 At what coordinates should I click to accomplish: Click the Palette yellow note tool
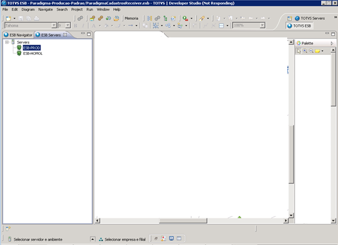tap(317, 51)
